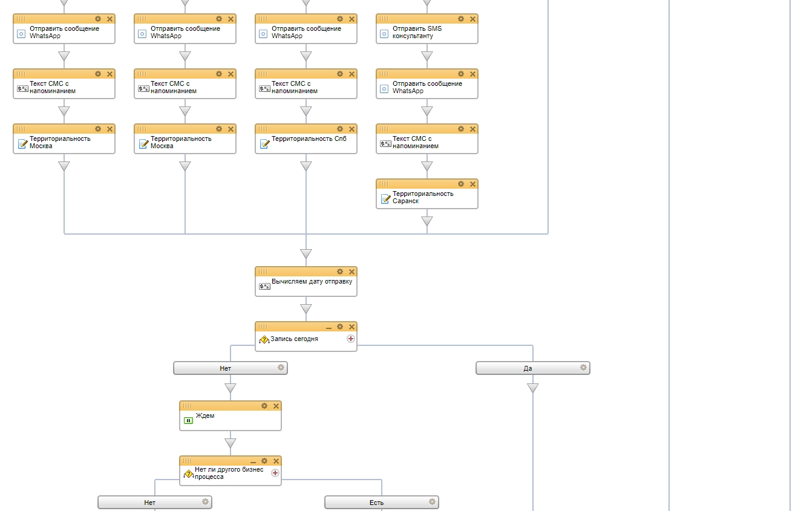Open settings for "Территориальность Спб" action
This screenshot has height=511, width=804.
(340, 129)
